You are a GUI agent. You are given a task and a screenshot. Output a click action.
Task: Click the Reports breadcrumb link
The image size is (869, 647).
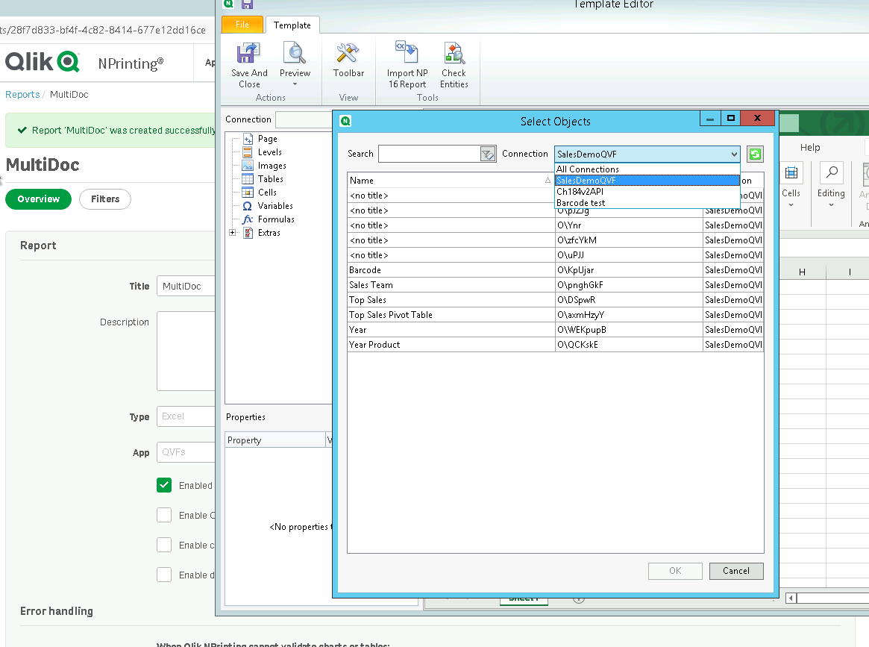pos(22,94)
